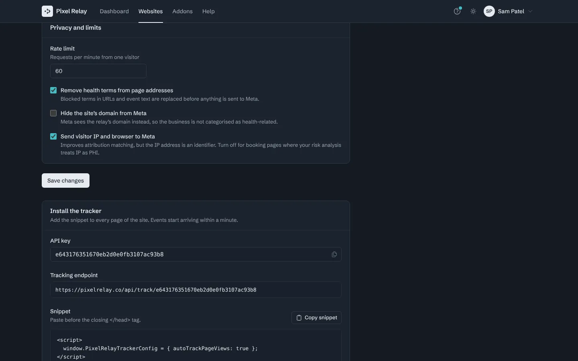Image resolution: width=578 pixels, height=361 pixels.
Task: Toggle light theme with sun icon
Action: click(x=473, y=11)
